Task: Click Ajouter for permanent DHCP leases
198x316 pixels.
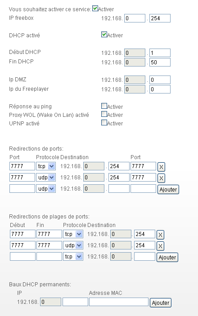Action: (161, 303)
